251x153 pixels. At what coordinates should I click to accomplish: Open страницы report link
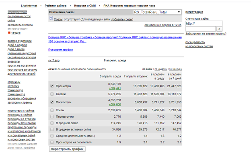pos(14,82)
